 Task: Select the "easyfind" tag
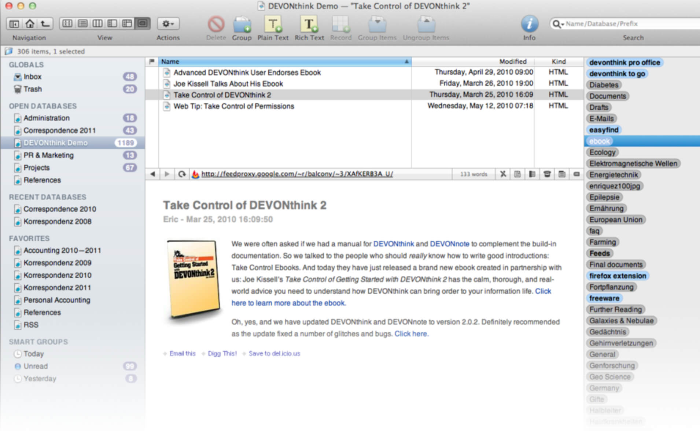tap(604, 130)
